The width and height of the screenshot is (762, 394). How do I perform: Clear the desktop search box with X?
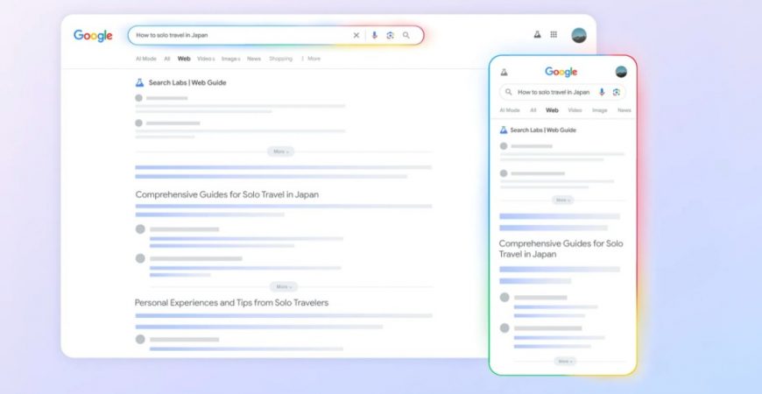pyautogui.click(x=356, y=36)
